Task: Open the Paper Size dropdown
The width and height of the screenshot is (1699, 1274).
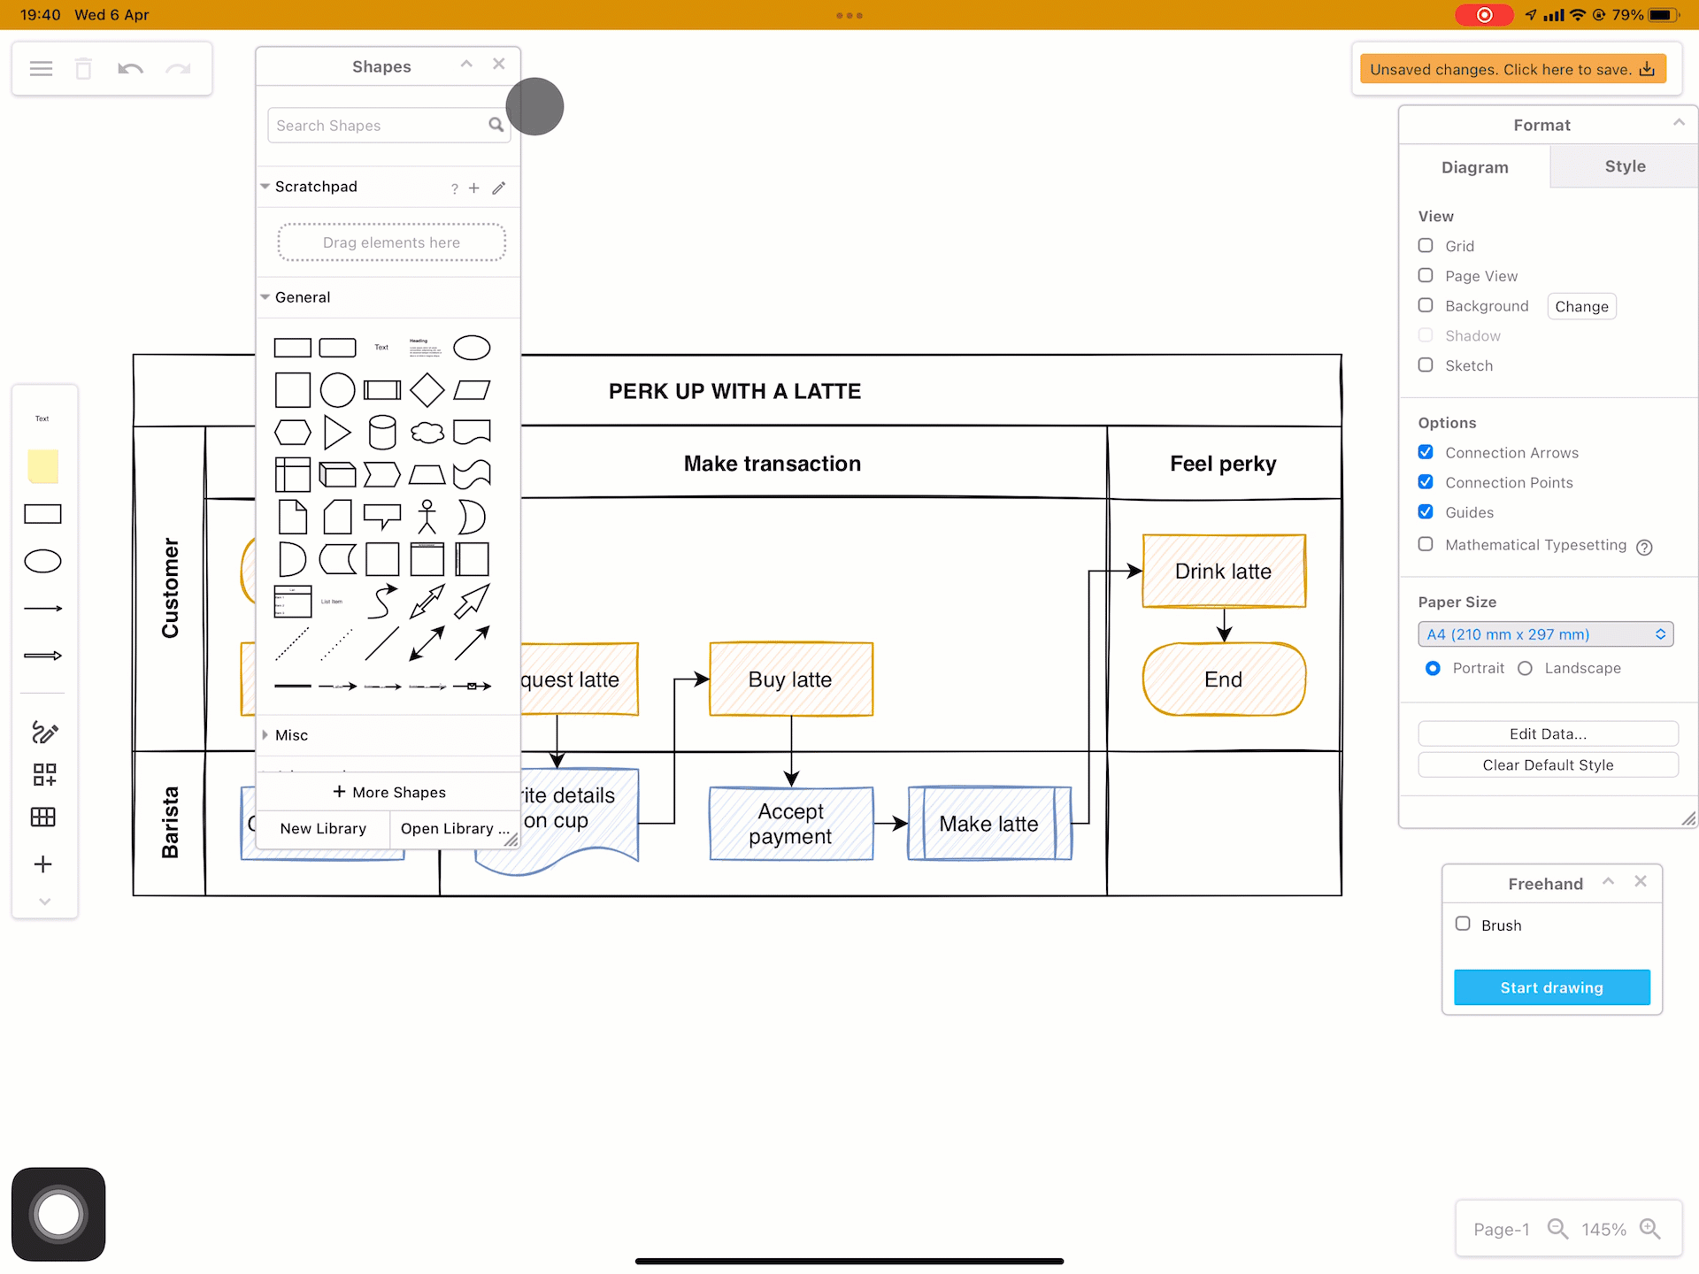Action: click(1545, 634)
